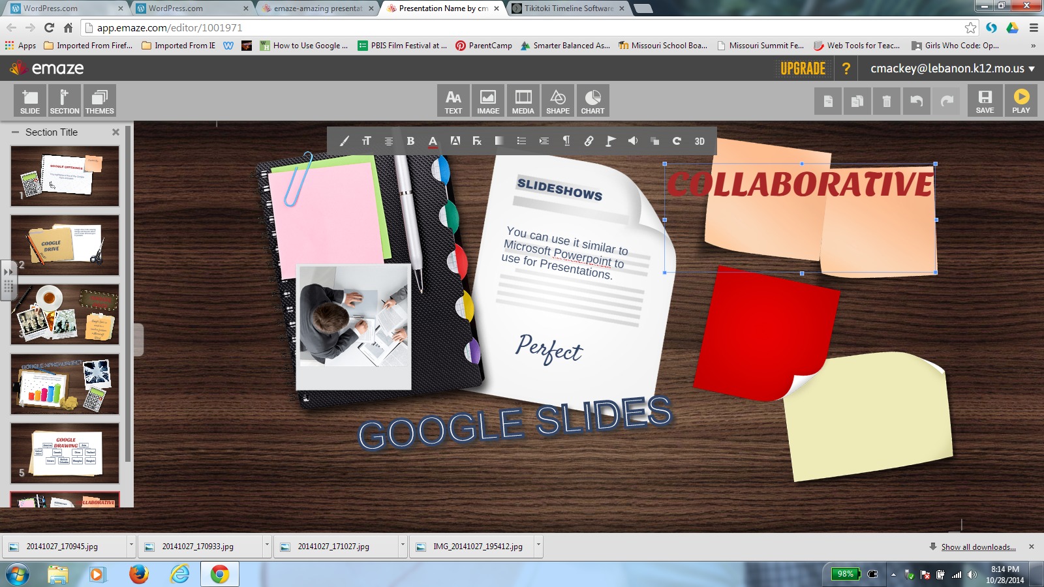Viewport: 1044px width, 587px height.
Task: Add a new slide with SLIDE button
Action: tap(30, 100)
